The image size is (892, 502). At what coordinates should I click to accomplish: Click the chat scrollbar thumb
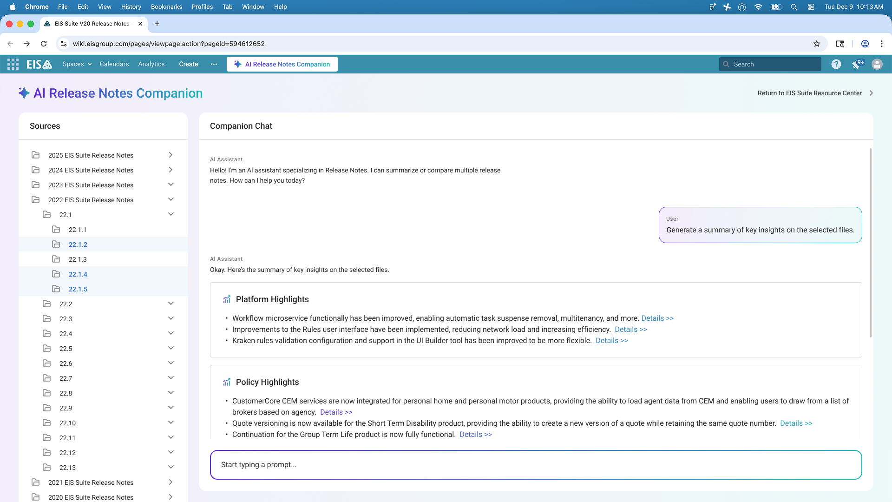point(870,242)
